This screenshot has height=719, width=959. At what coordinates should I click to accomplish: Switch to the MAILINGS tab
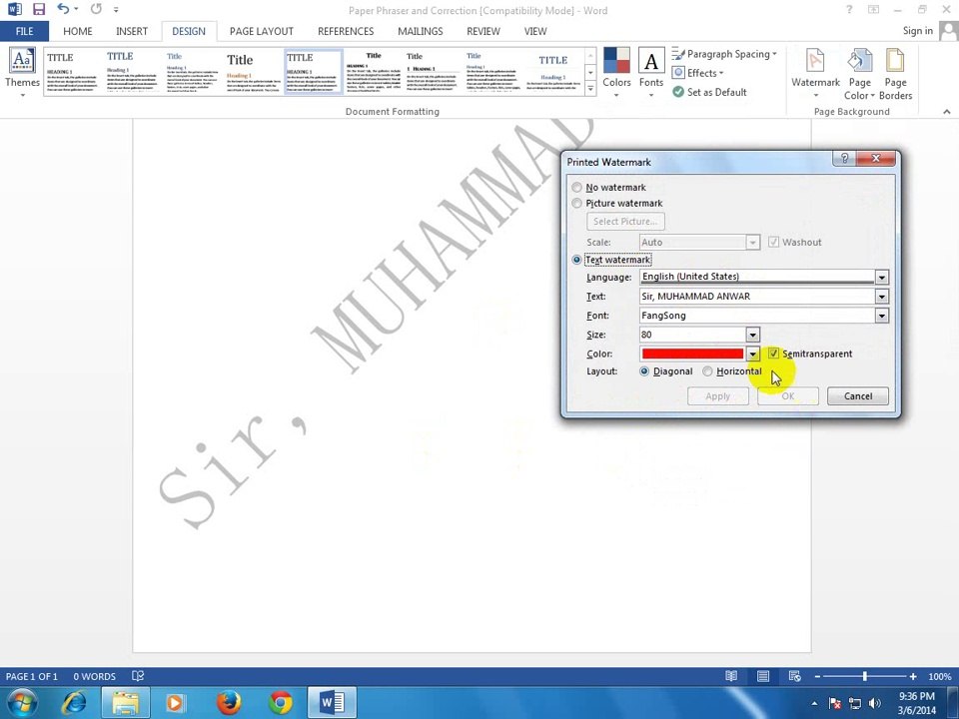pyautogui.click(x=421, y=31)
